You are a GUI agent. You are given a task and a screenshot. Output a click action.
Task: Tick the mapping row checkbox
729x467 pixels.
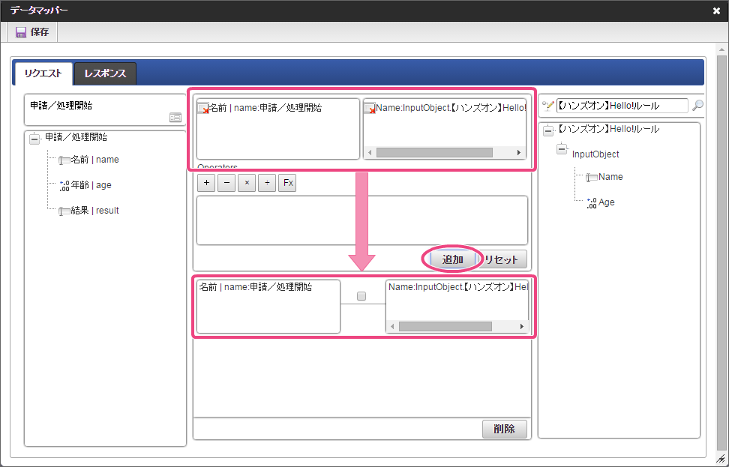(x=361, y=296)
